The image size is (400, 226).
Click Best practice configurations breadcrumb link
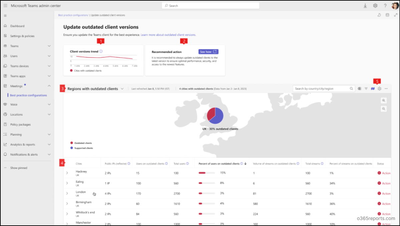tap(73, 15)
